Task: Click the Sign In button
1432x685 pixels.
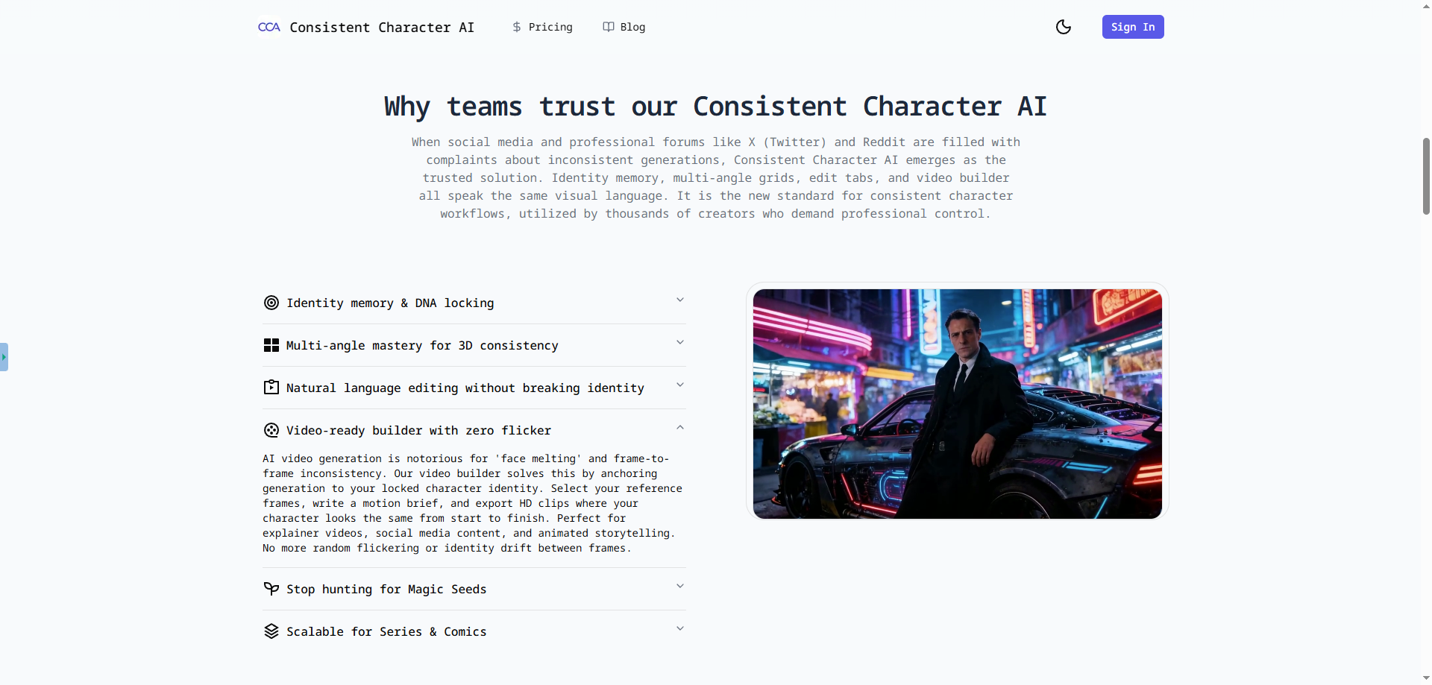Action: click(1132, 27)
